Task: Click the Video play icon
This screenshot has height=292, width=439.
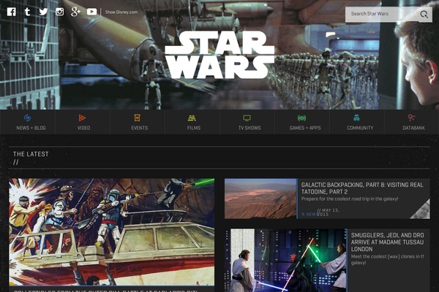Action: tap(82, 118)
